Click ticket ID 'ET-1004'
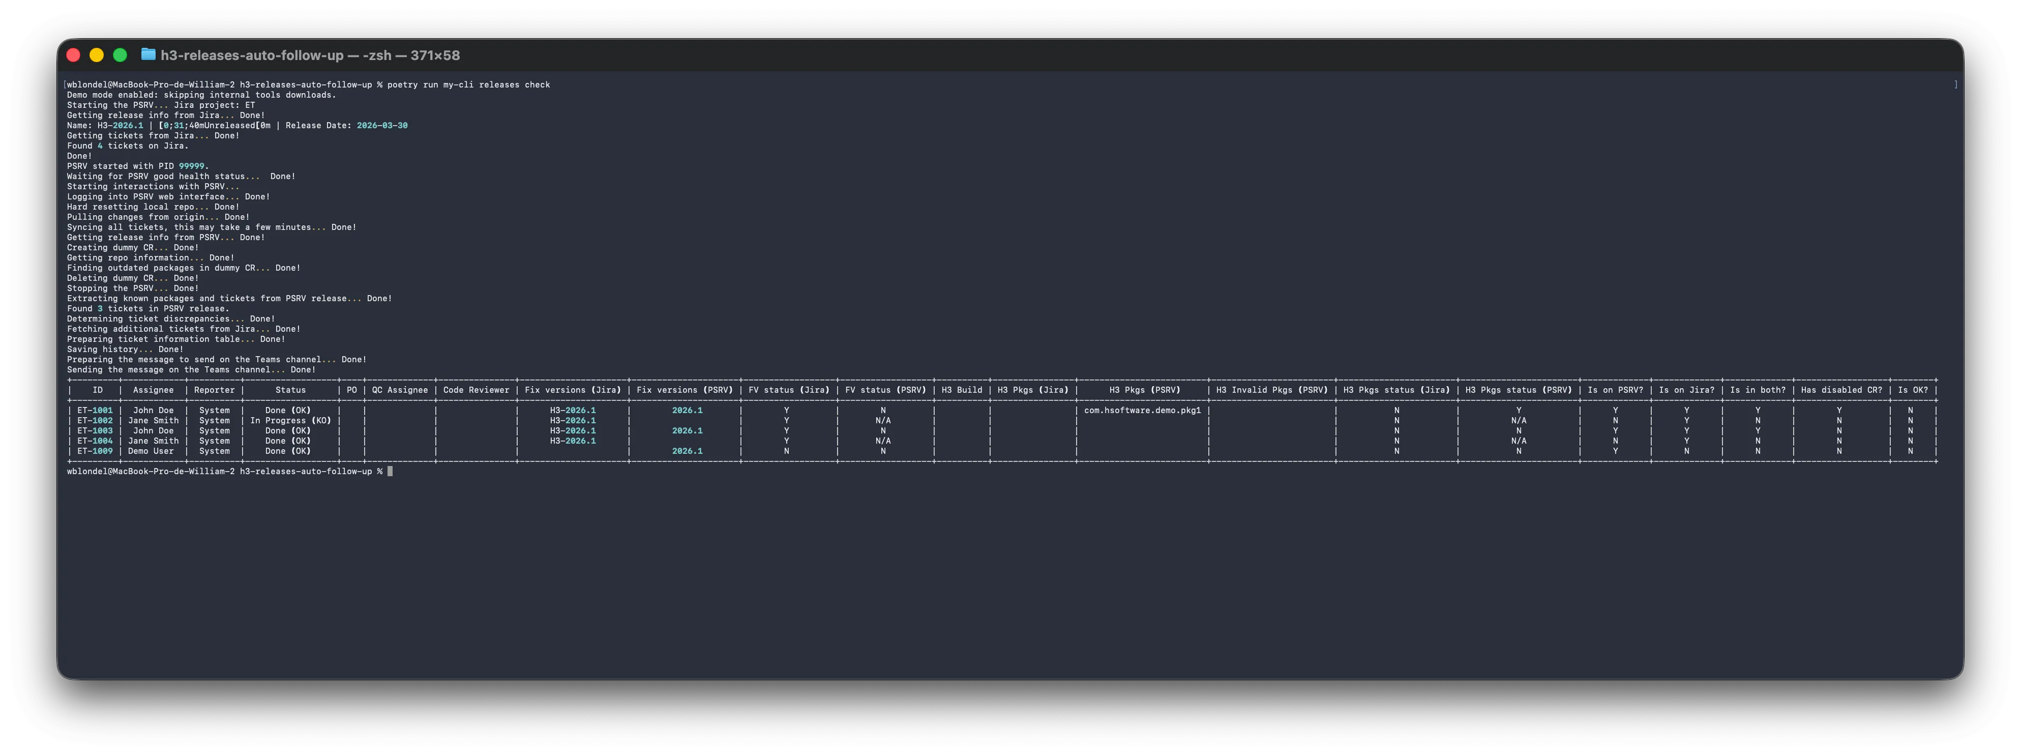Viewport: 2021px width, 755px height. pyautogui.click(x=95, y=441)
